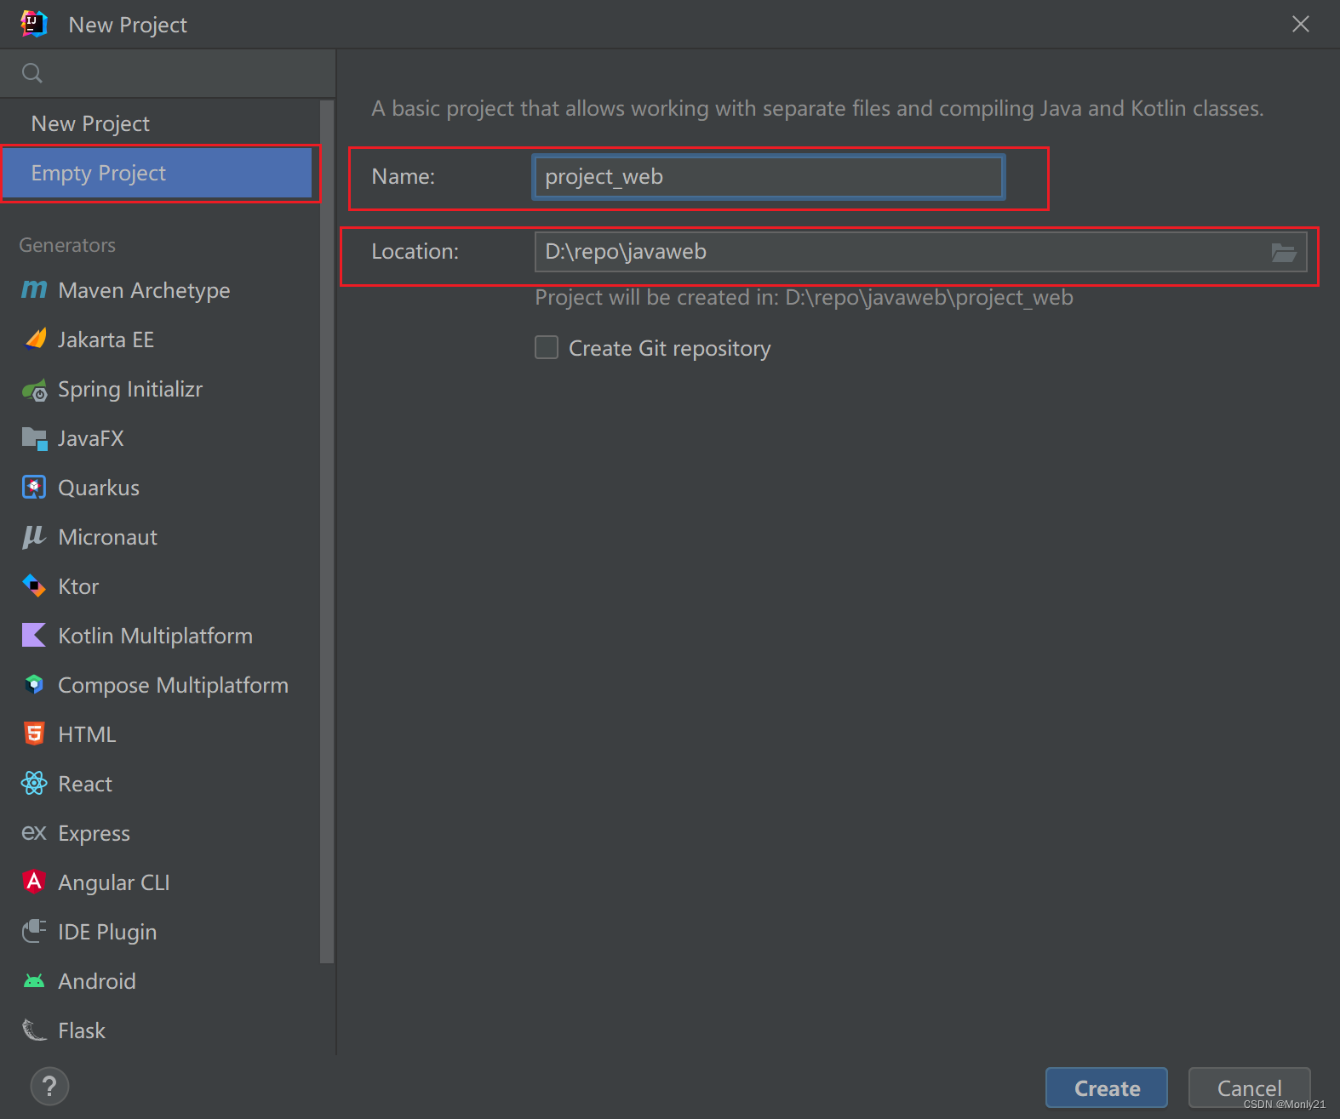Screen dimensions: 1340x1119
Task: Click the sidebar vertical scrollbar
Action: coord(327,532)
